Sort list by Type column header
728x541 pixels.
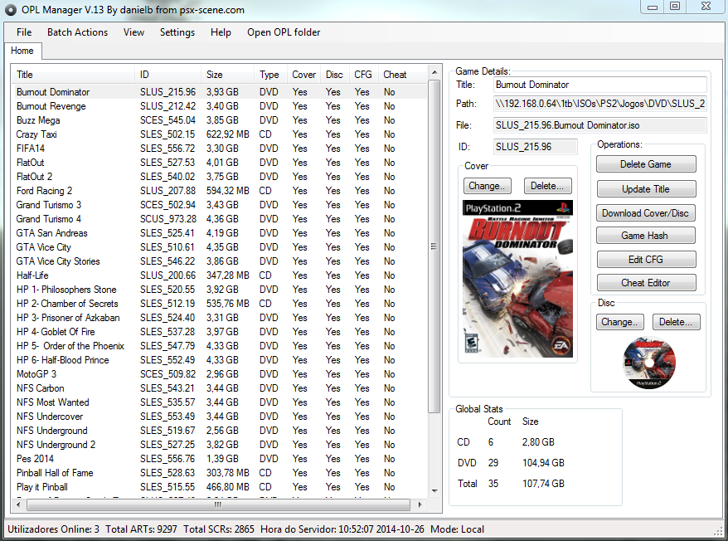click(x=270, y=75)
